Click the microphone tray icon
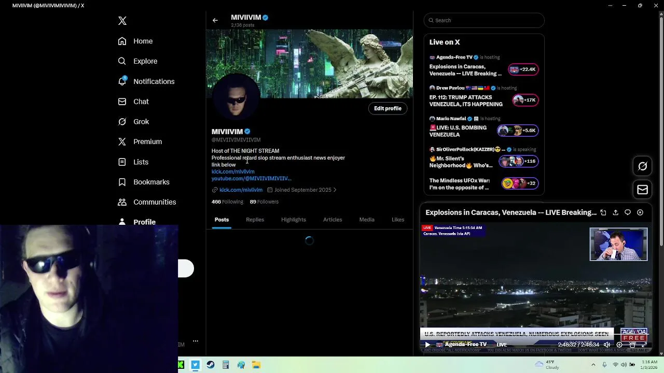Viewport: 664px width, 373px height. 604,365
